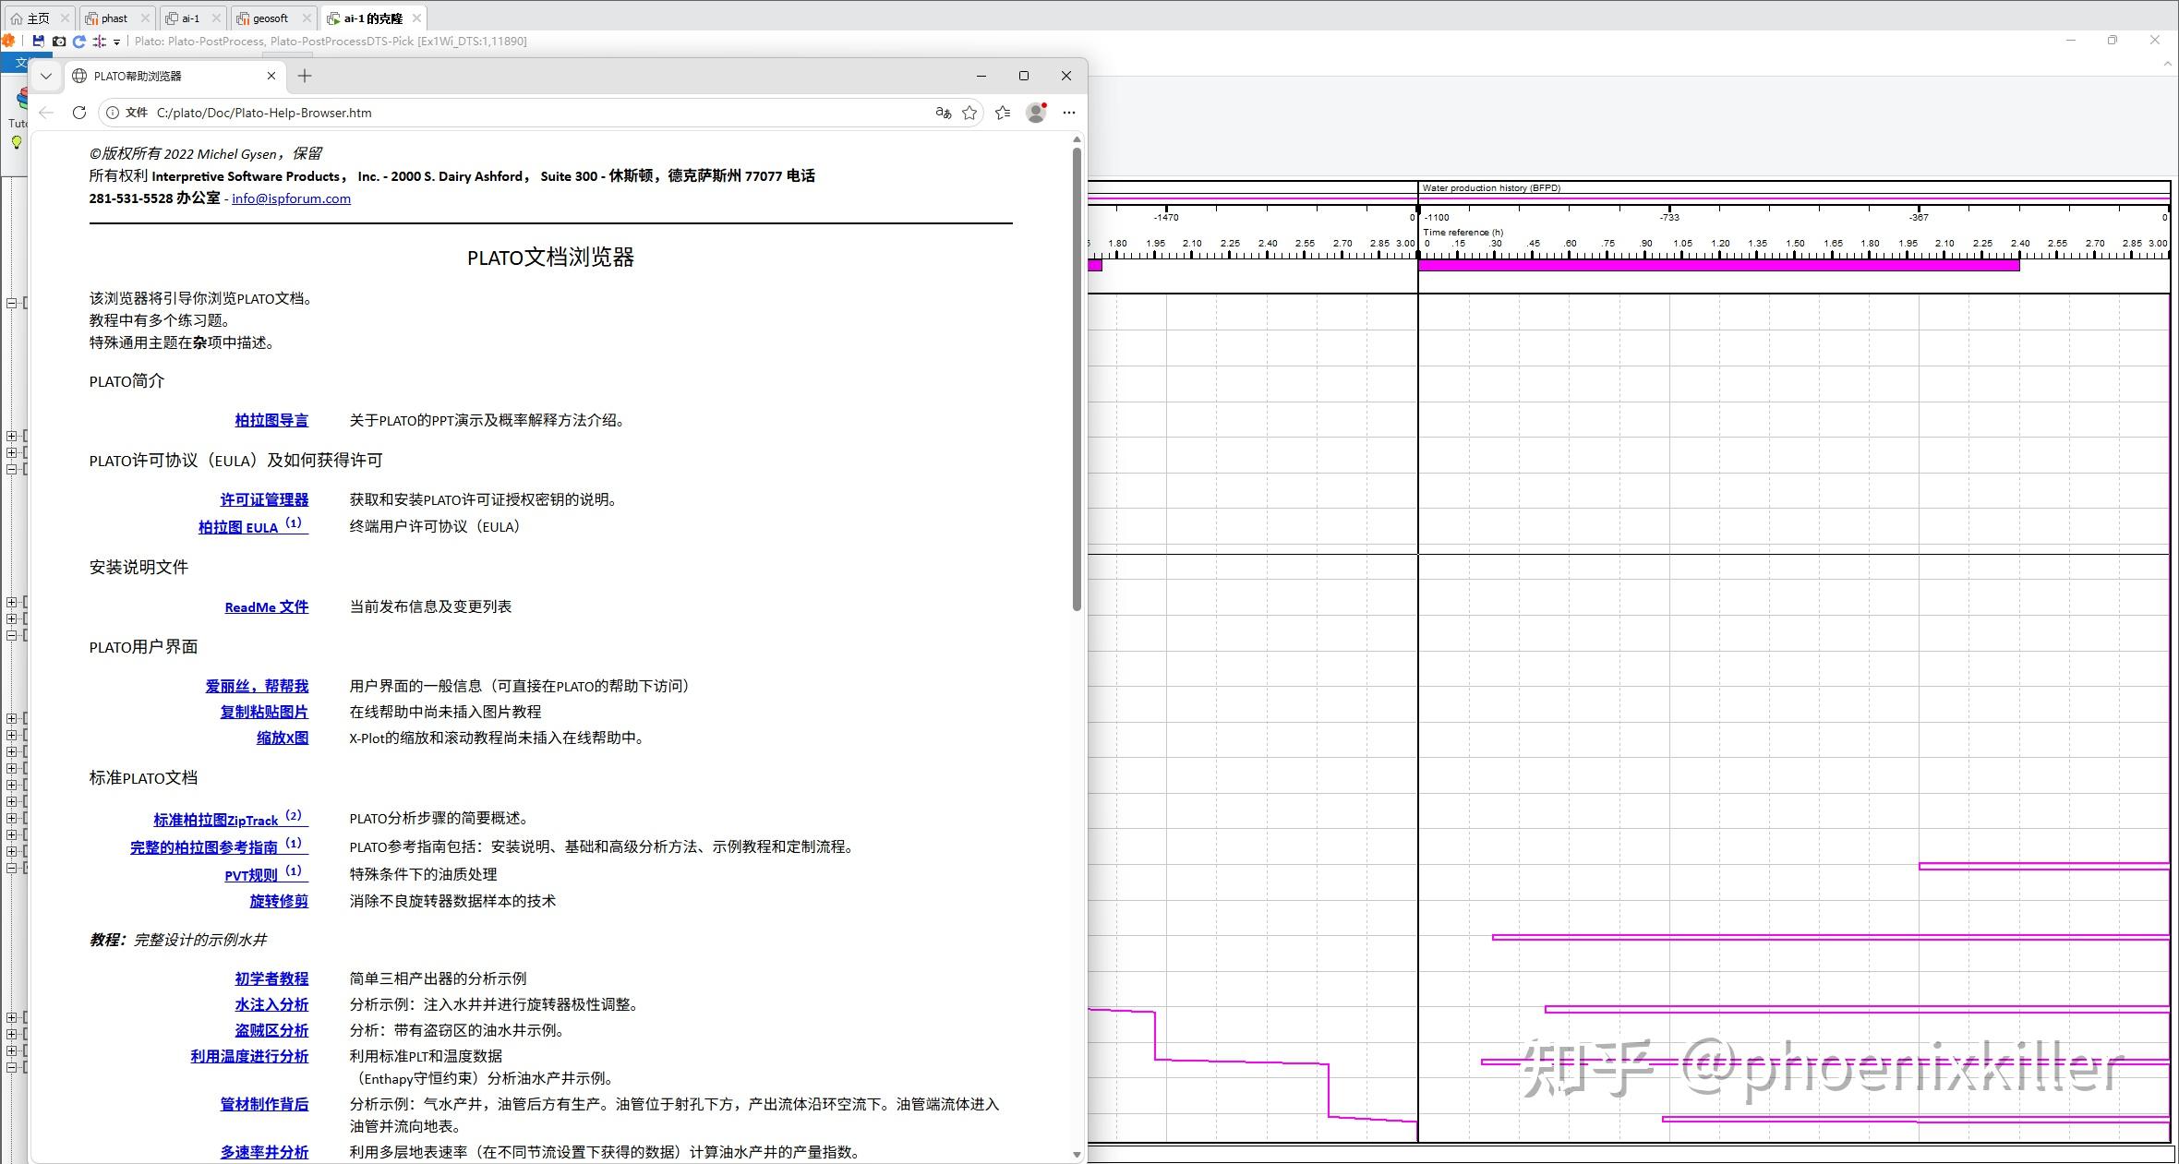
Task: Open the 初学者教程 link
Action: pyautogui.click(x=271, y=978)
